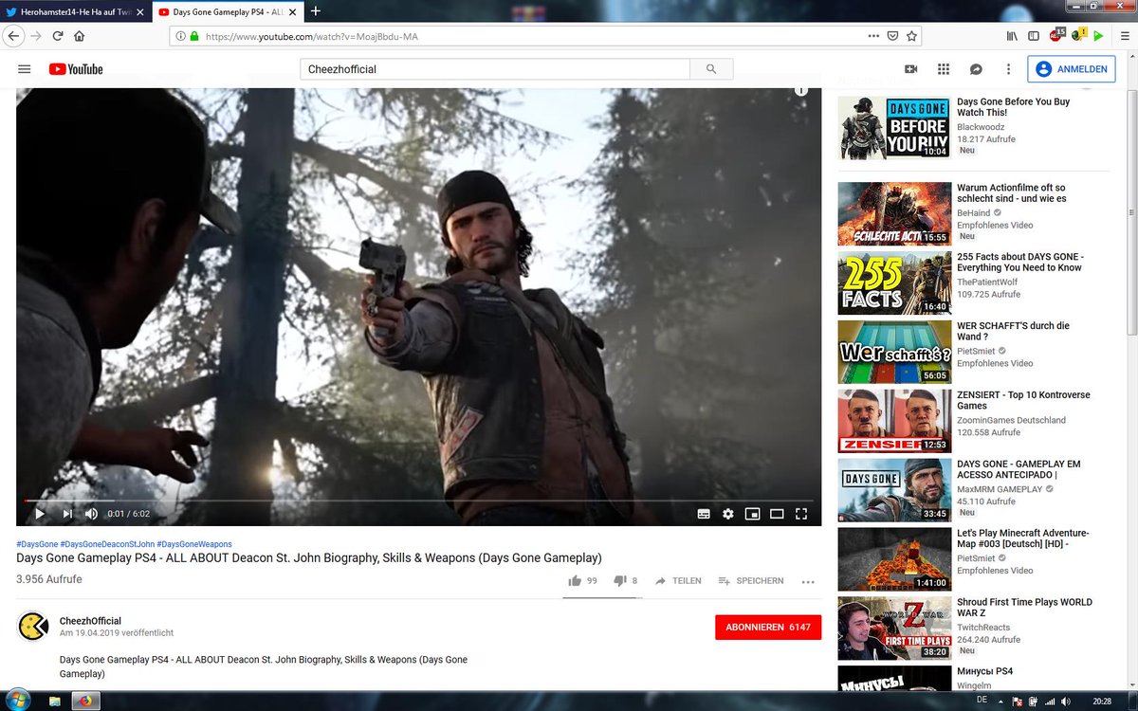Open the messages share bubble icon
This screenshot has height=711, width=1138.
pyautogui.click(x=976, y=69)
